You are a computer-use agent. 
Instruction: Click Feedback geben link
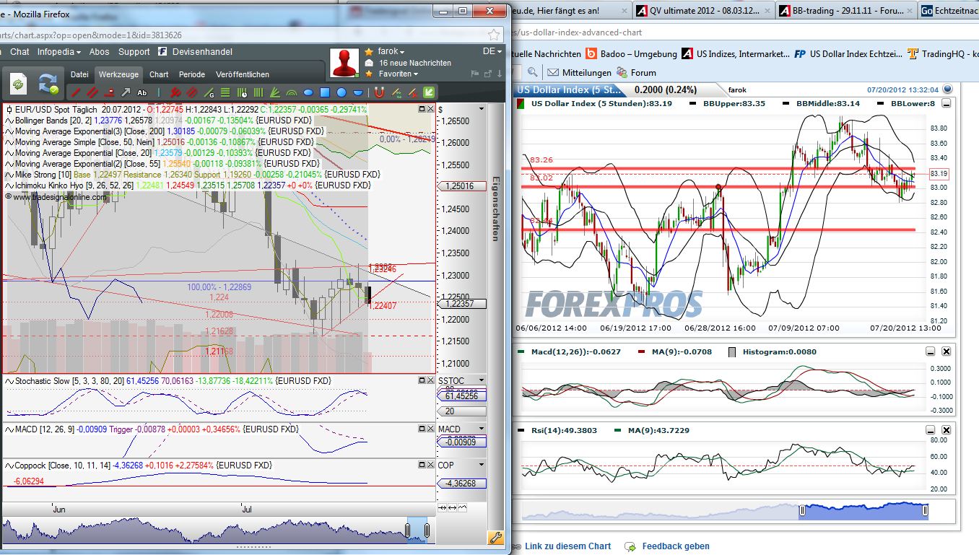tap(675, 546)
